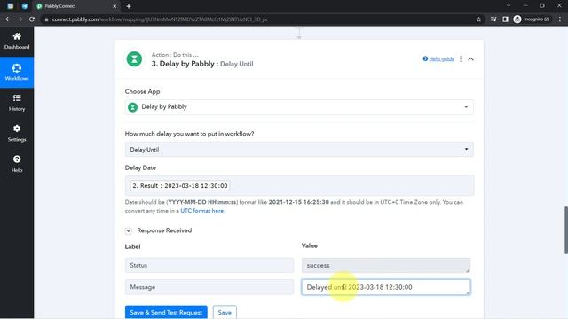The image size is (568, 319).
Task: Click the browser address bar
Action: click(x=261, y=19)
